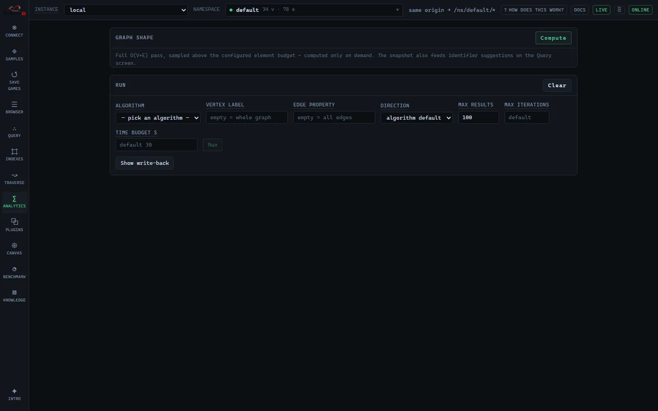Open the pick an algorithm dropdown
The height and width of the screenshot is (411, 658).
coord(158,118)
